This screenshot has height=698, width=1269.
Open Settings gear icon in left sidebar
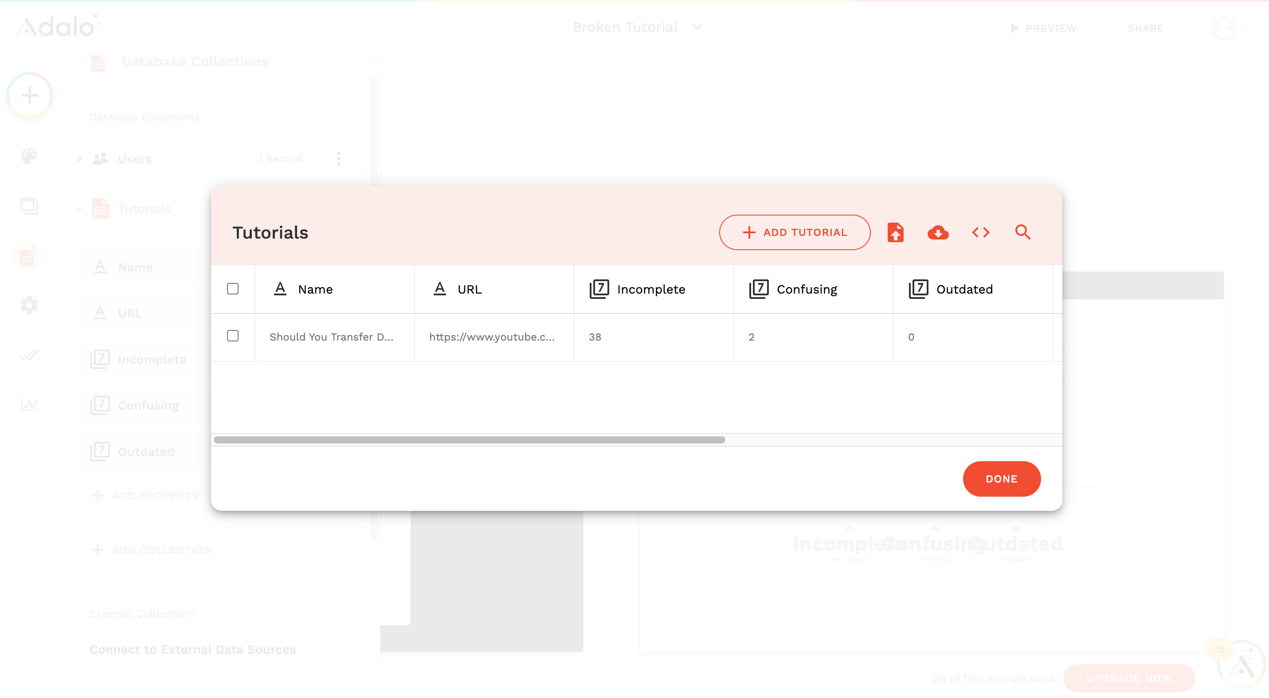click(x=29, y=305)
